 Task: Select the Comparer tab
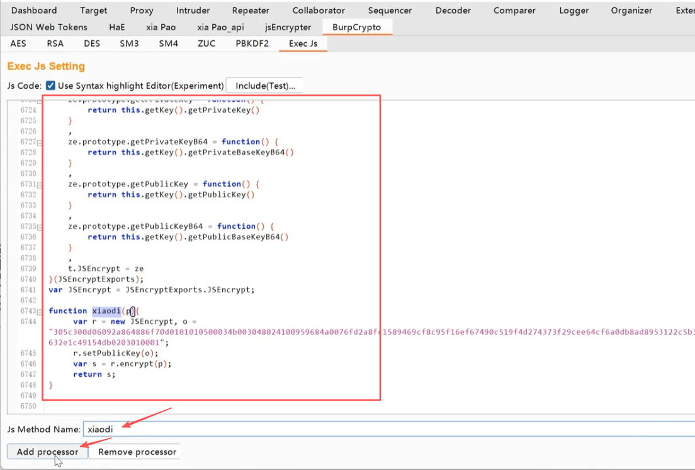[514, 10]
